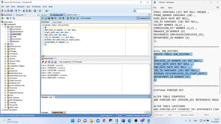The width and height of the screenshot is (221, 124).
Task: Click the Copy icon in main toolbar
Action: pyautogui.click(x=27, y=11)
